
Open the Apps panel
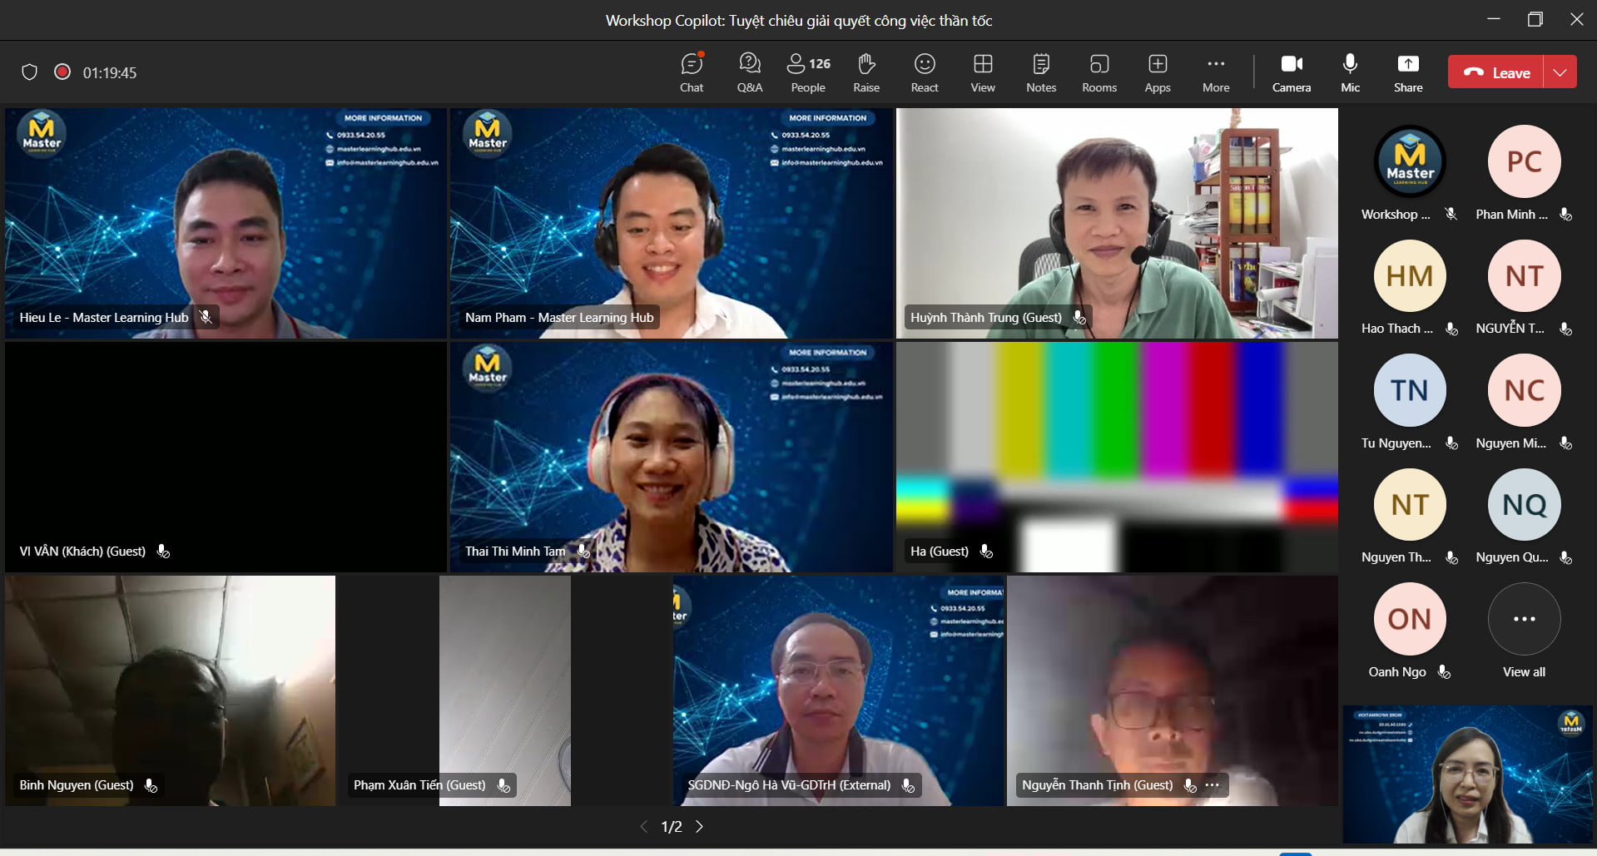pyautogui.click(x=1157, y=72)
